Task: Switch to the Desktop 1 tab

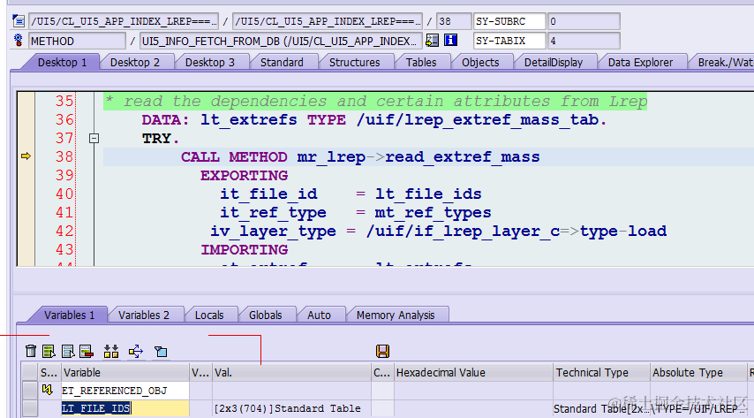Action: coord(62,62)
